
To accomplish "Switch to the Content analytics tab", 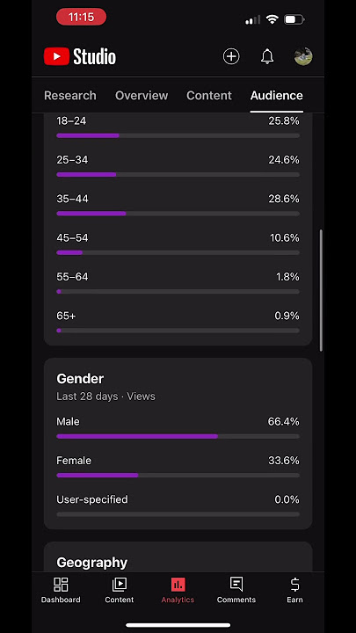I will click(x=209, y=95).
